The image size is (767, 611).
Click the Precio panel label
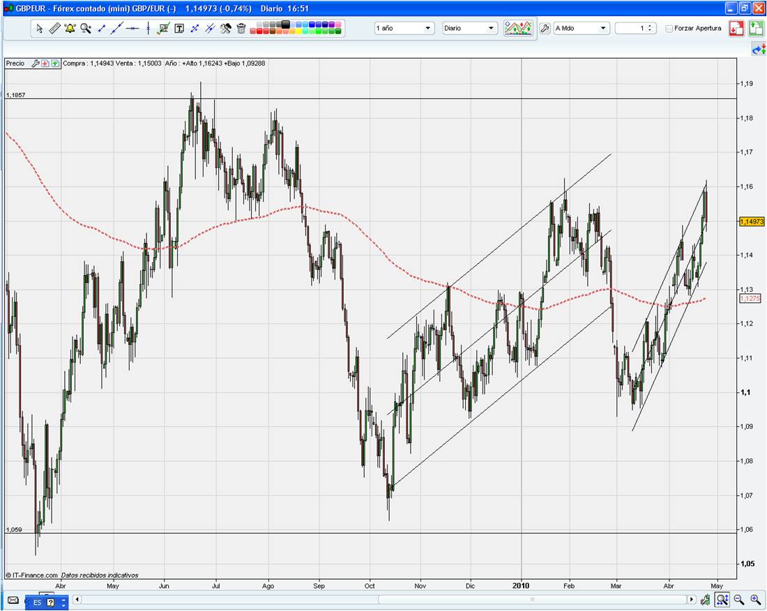pyautogui.click(x=15, y=63)
